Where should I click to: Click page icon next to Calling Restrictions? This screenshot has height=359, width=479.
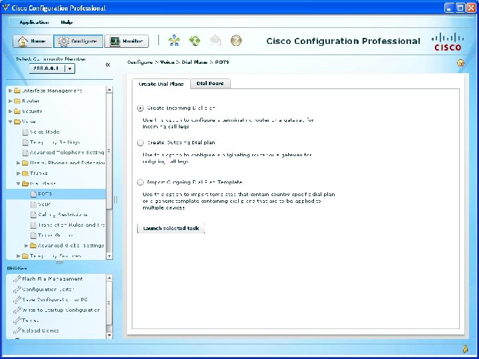click(34, 215)
